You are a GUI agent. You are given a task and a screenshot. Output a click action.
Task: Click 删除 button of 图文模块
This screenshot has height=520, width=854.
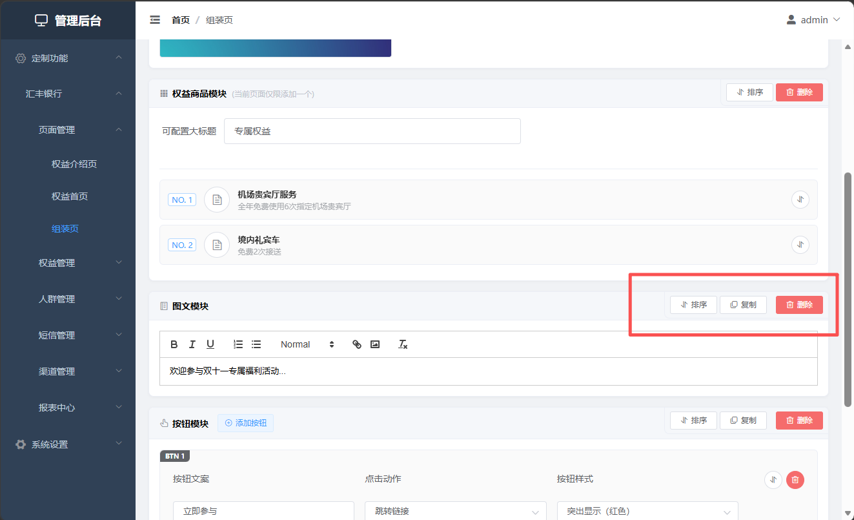(x=799, y=305)
